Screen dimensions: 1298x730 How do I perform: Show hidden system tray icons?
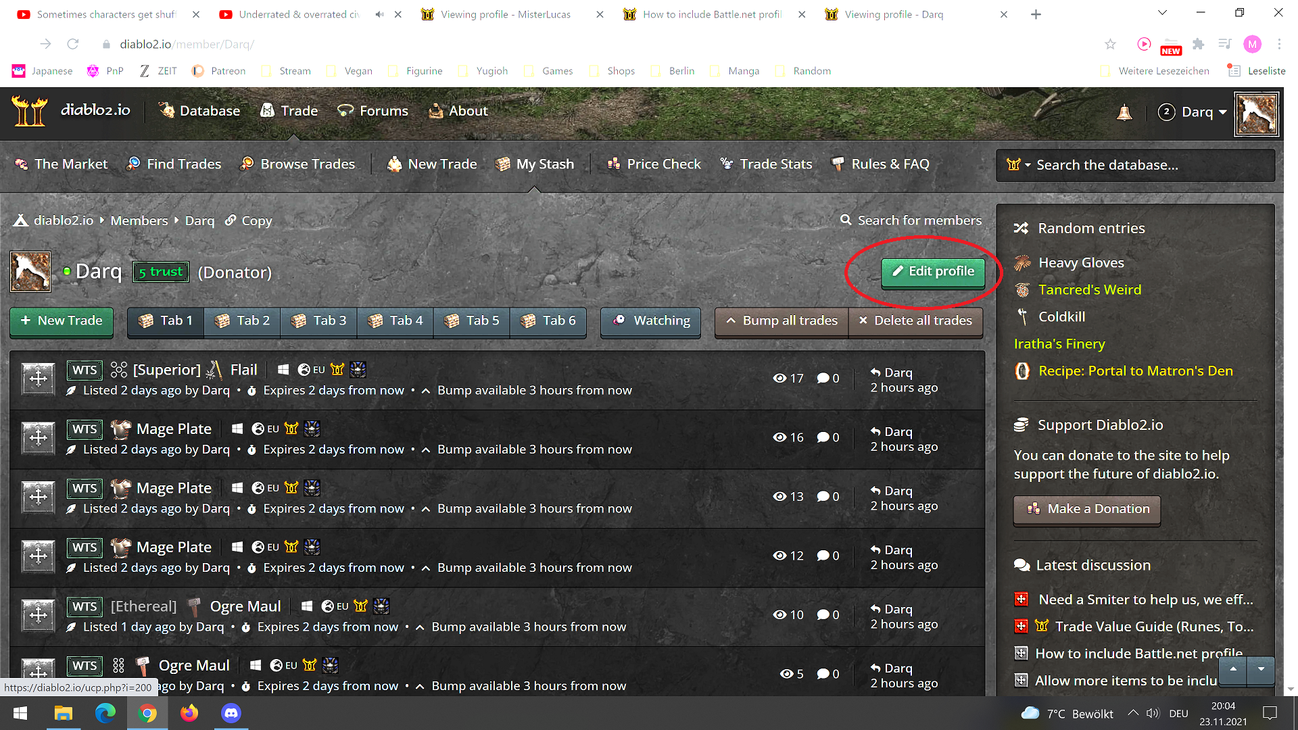click(x=1133, y=713)
